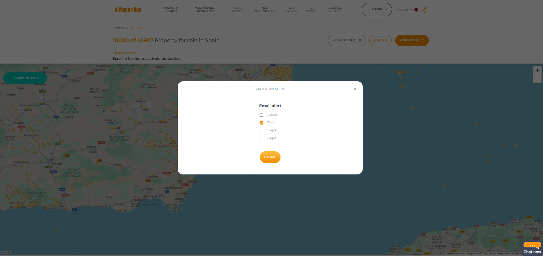Zoom in on the map
The height and width of the screenshot is (256, 543).
[x=537, y=71]
